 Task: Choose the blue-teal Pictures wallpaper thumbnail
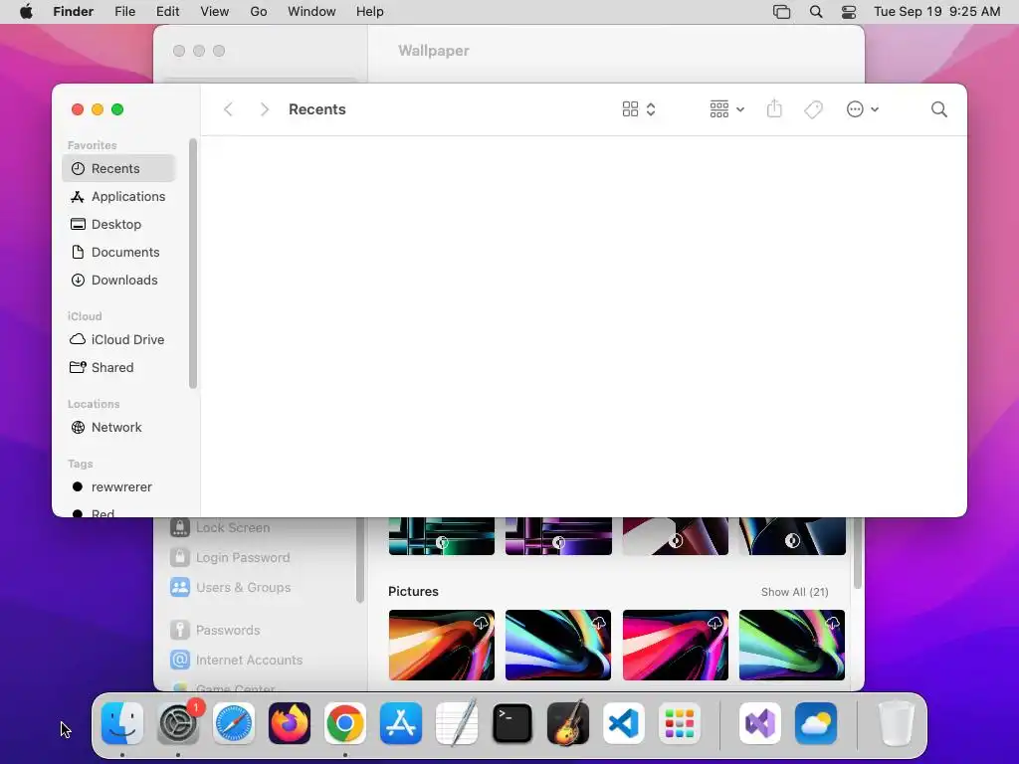coord(558,645)
